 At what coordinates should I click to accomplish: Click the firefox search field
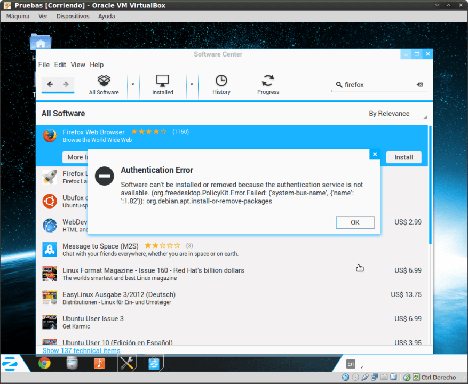coord(376,85)
